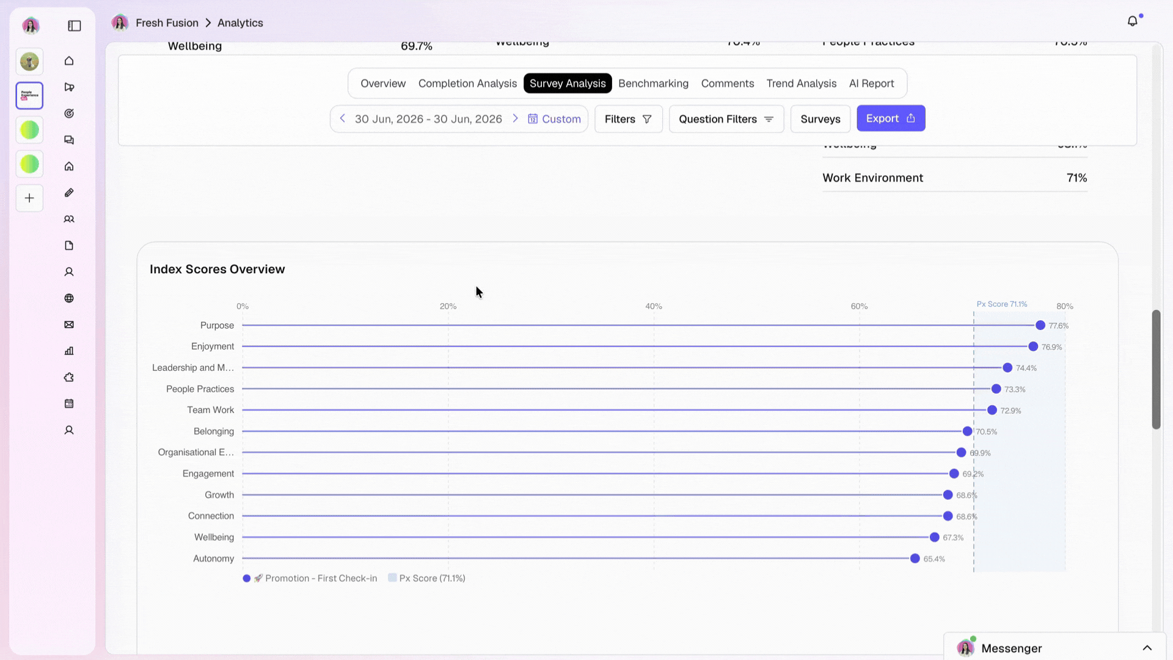Open the Filters dropdown
Image resolution: width=1173 pixels, height=660 pixels.
628,119
